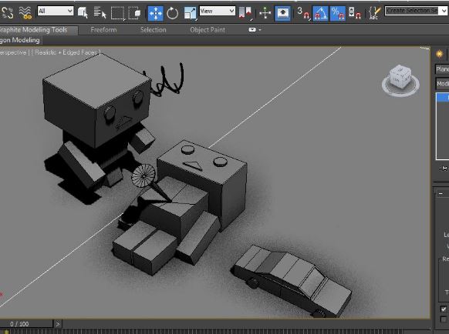449x334 pixels.
Task: Uncheck the checked checkbox in parameters panel
Action: [444, 309]
